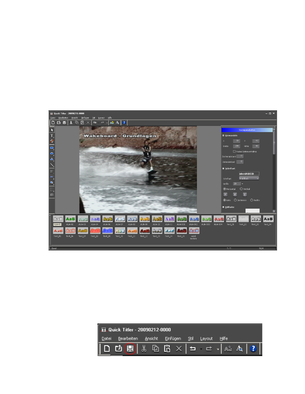Apply the green style-02 thumbnail

(70, 219)
